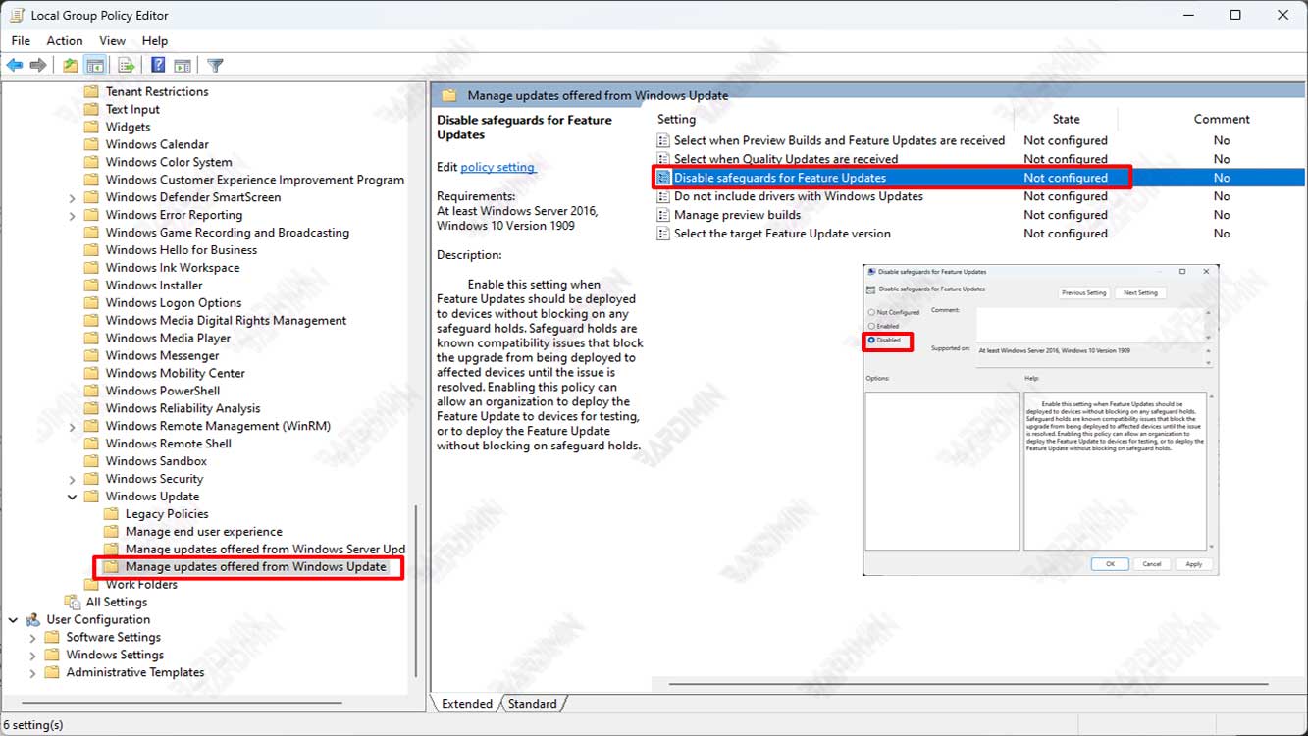Select Not Configured radio in the dialog
The height and width of the screenshot is (736, 1308).
[x=870, y=312]
